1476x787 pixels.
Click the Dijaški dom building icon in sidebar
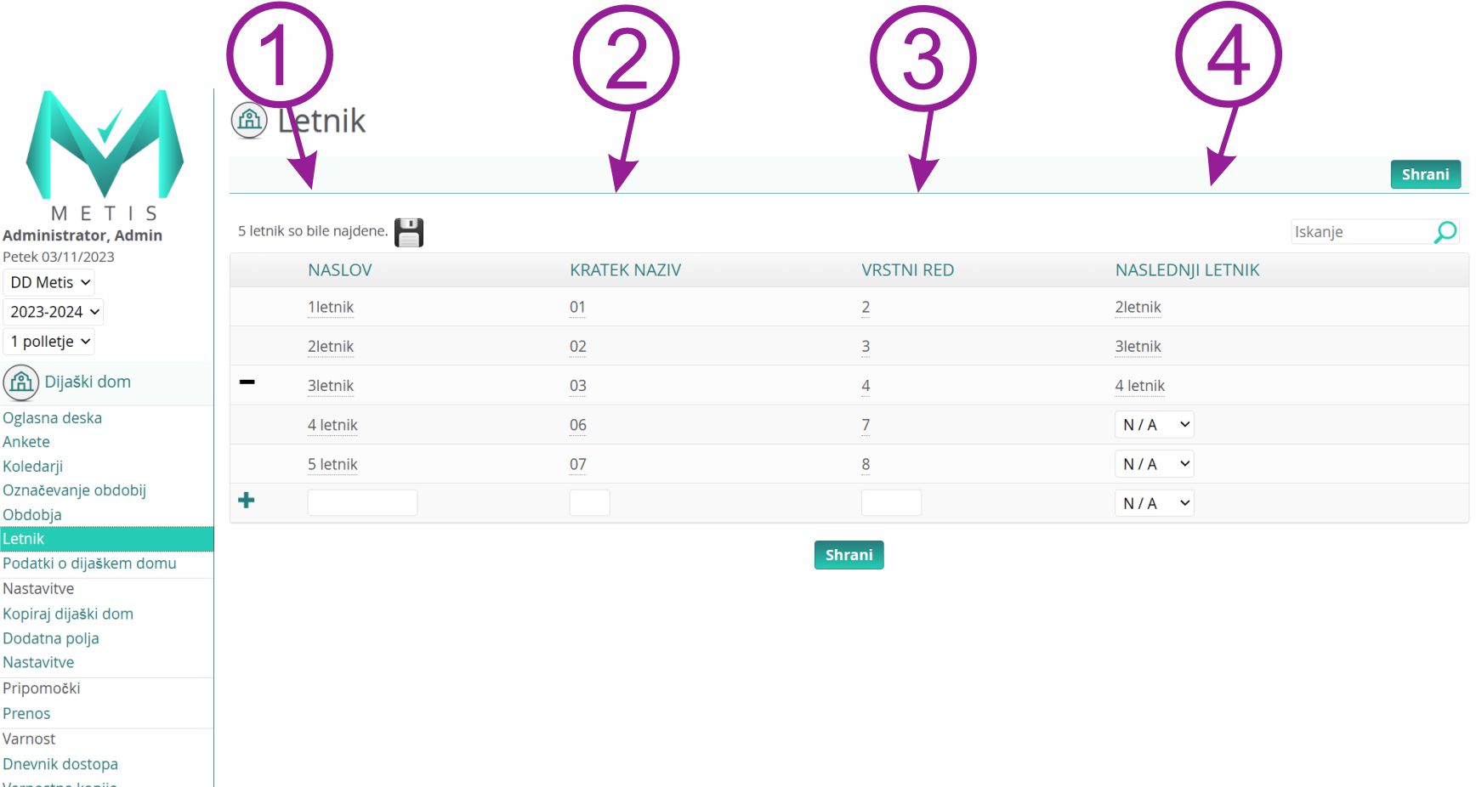pyautogui.click(x=21, y=382)
